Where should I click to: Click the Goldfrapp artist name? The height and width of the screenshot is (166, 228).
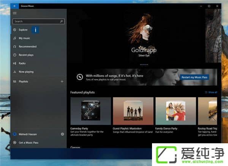point(144,50)
